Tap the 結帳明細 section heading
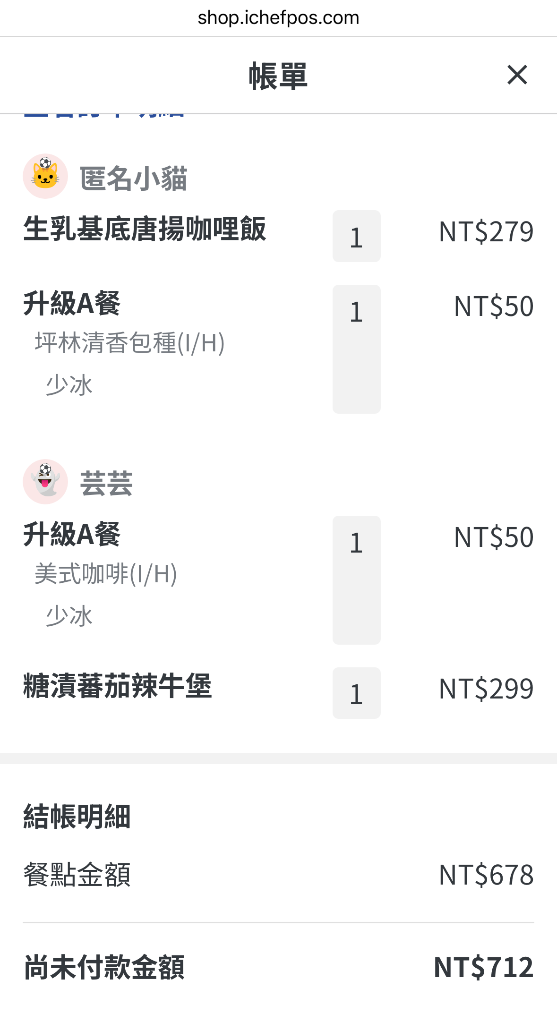The image size is (557, 1022). [77, 817]
